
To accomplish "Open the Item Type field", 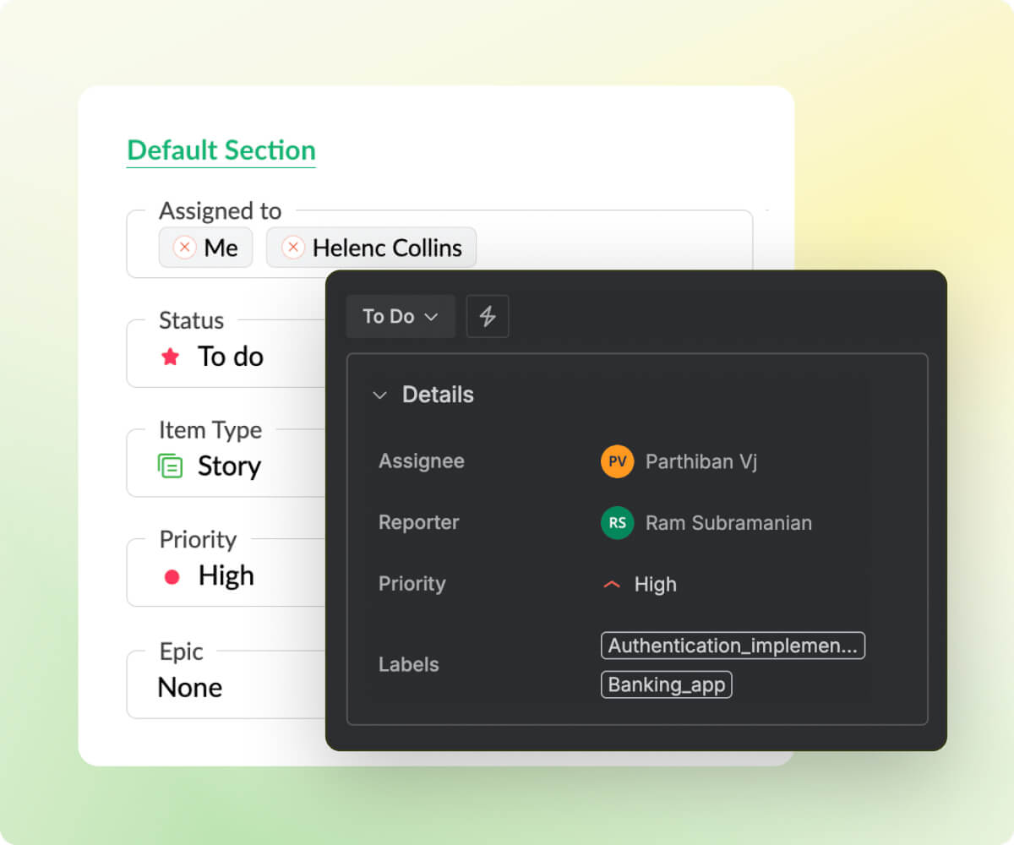I will (x=228, y=466).
